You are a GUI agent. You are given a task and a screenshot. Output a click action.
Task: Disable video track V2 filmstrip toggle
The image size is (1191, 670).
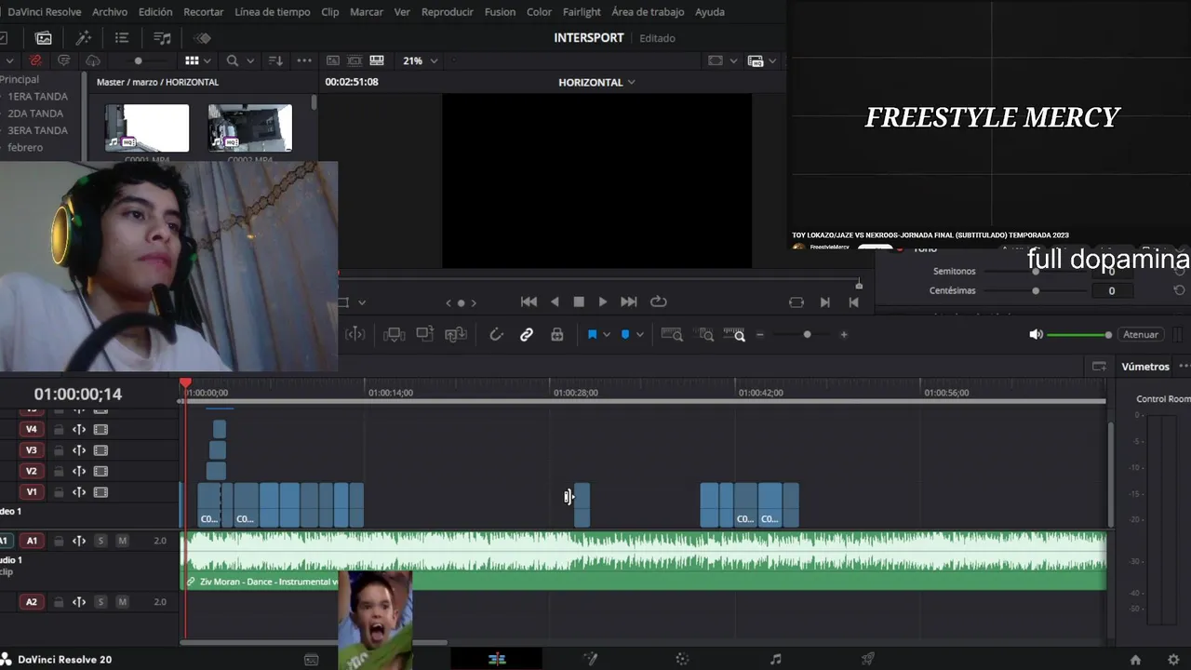(x=100, y=472)
